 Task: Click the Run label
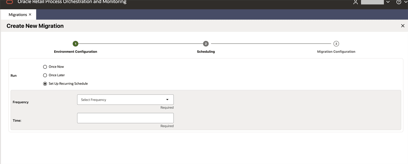(14, 76)
